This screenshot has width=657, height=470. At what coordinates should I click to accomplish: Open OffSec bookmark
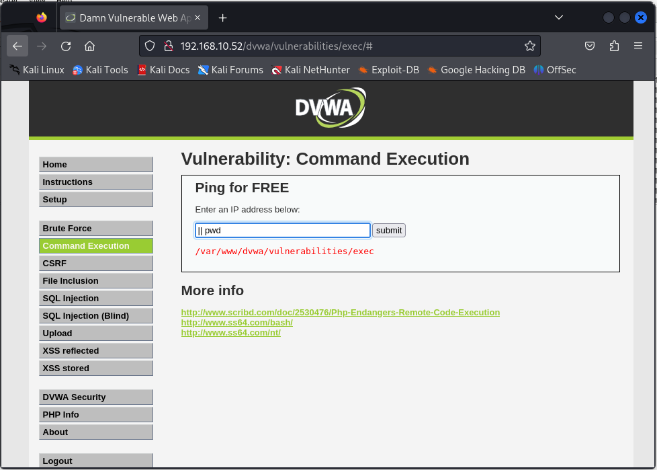pyautogui.click(x=555, y=70)
